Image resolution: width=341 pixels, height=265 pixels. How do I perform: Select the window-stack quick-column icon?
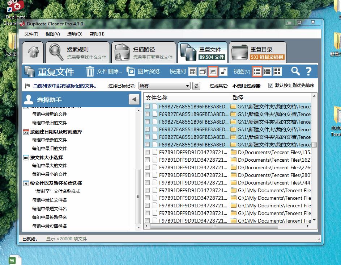tap(203, 71)
